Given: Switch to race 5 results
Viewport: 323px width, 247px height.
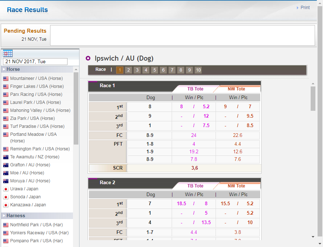Looking at the screenshot, I should [155, 70].
